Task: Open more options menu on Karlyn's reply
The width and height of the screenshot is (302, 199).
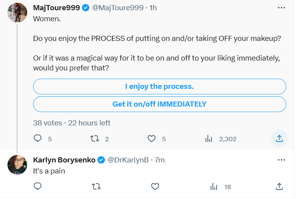Action: pos(282,160)
